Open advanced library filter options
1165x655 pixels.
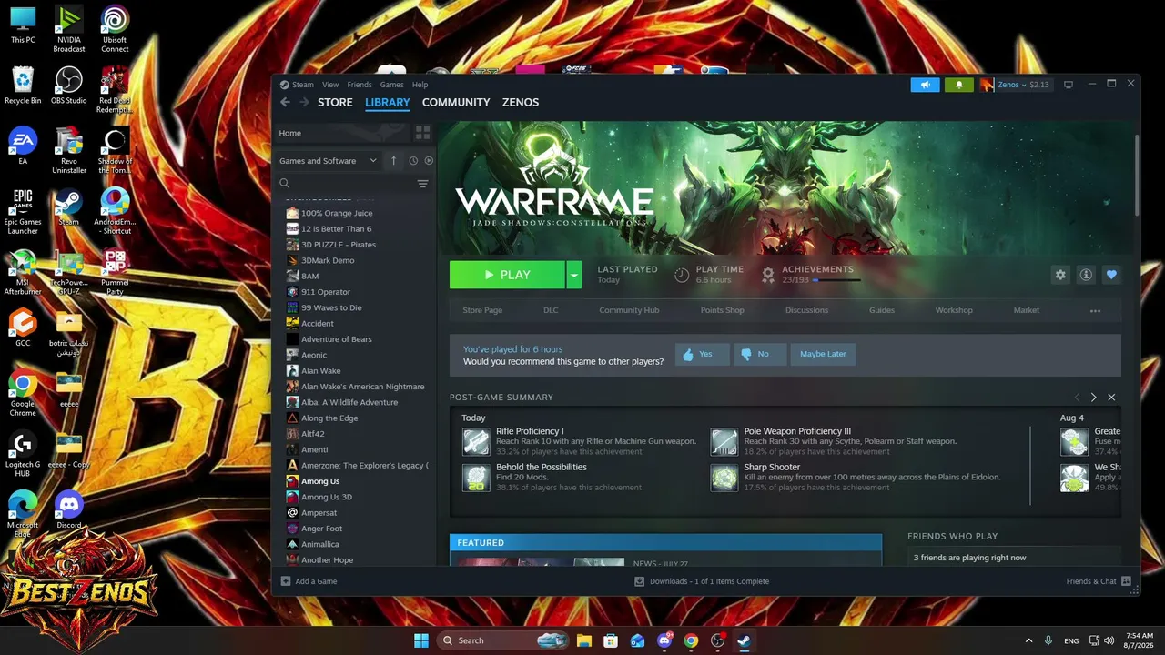tap(422, 184)
